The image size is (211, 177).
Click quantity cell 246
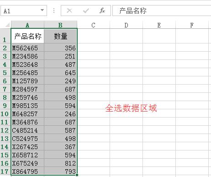click(61, 113)
